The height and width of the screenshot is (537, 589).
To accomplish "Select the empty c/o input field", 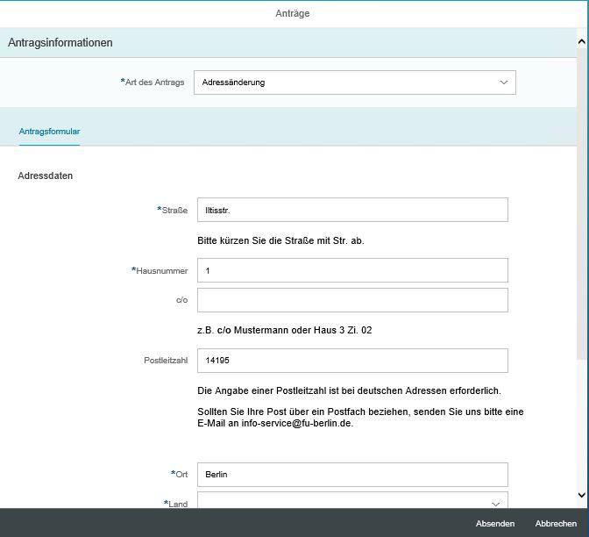I will [x=352, y=300].
